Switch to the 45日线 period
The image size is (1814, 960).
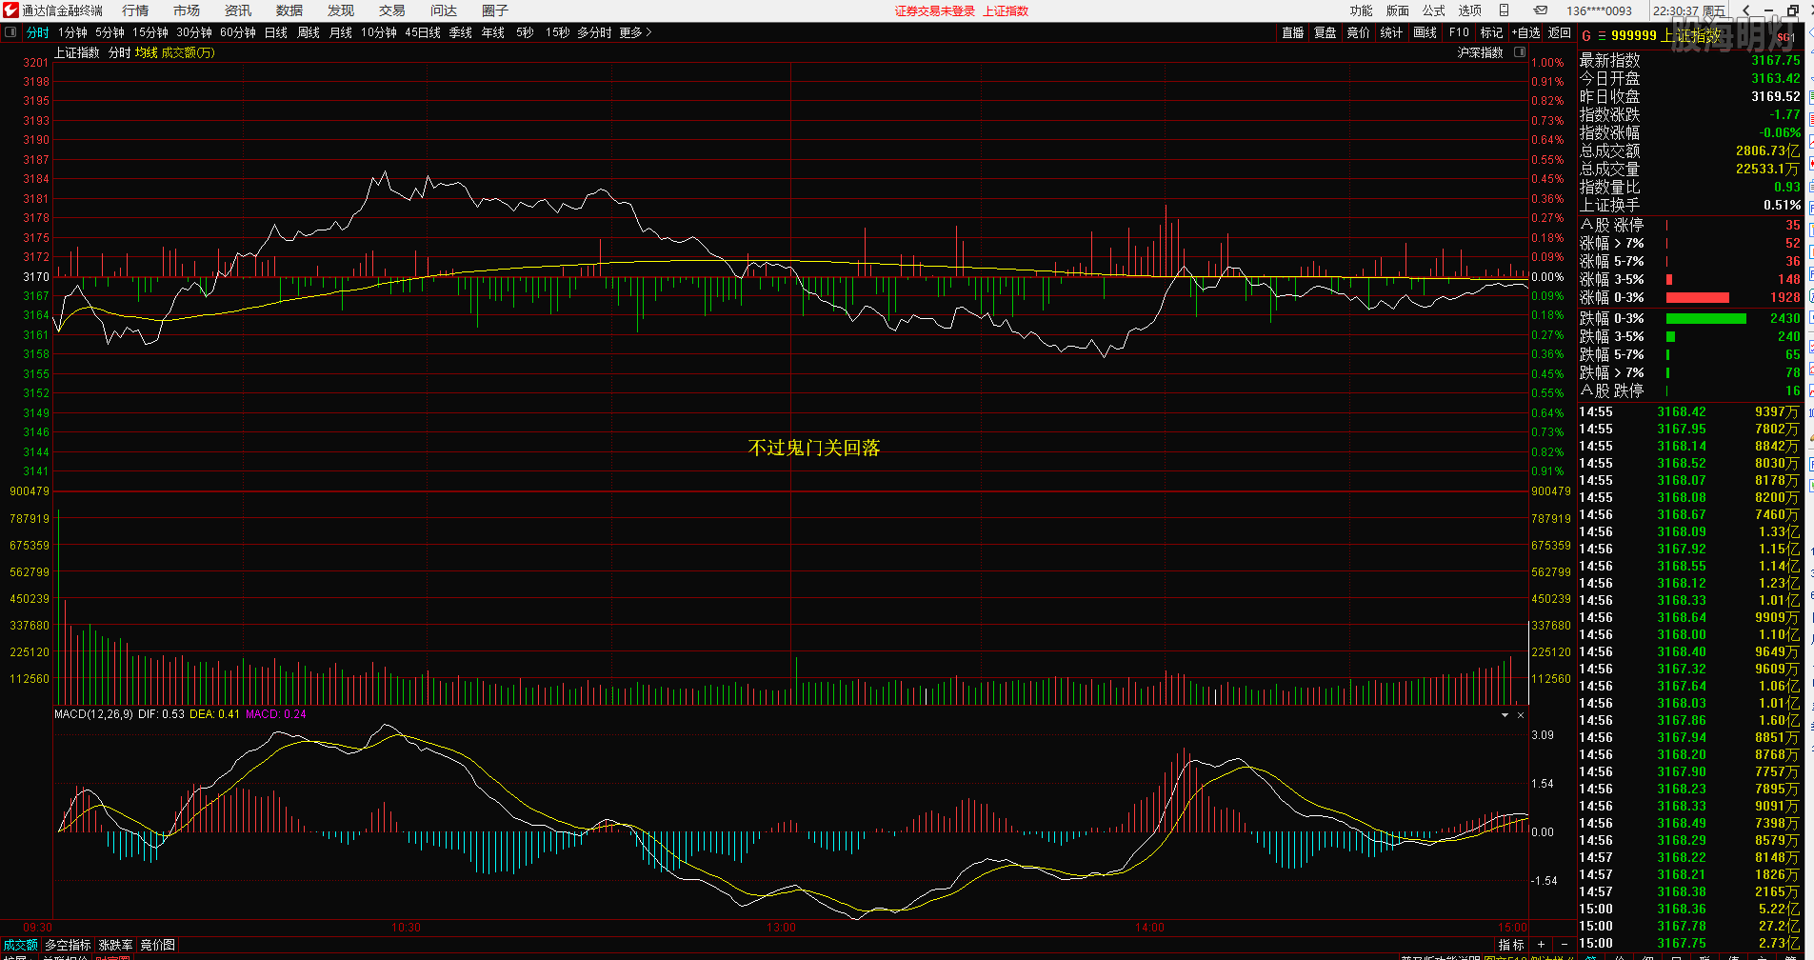(423, 32)
